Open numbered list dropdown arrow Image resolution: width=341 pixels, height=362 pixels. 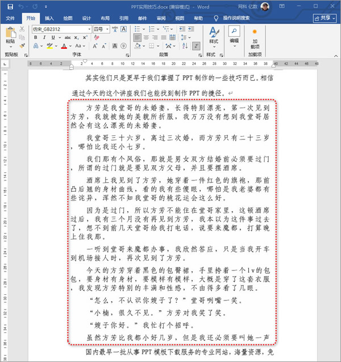tap(158, 29)
